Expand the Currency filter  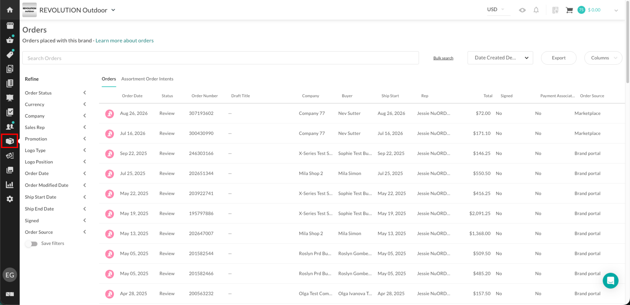click(85, 104)
